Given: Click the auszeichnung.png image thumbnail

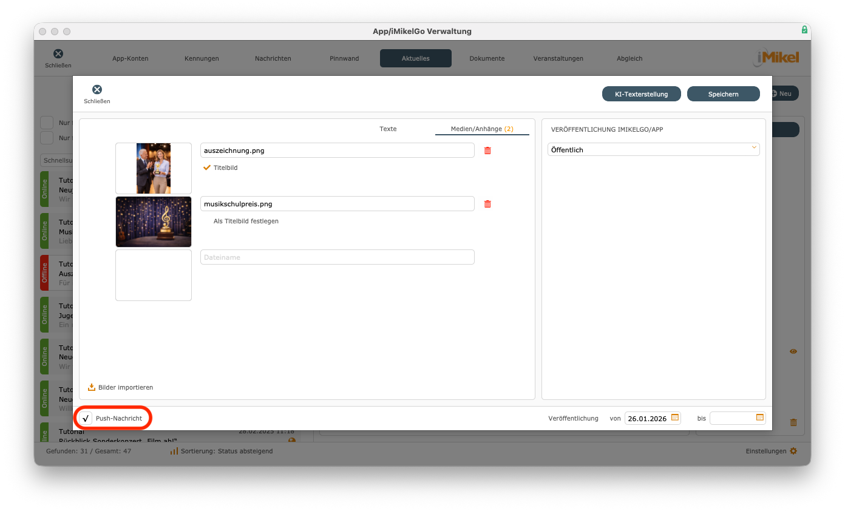Looking at the screenshot, I should (153, 168).
